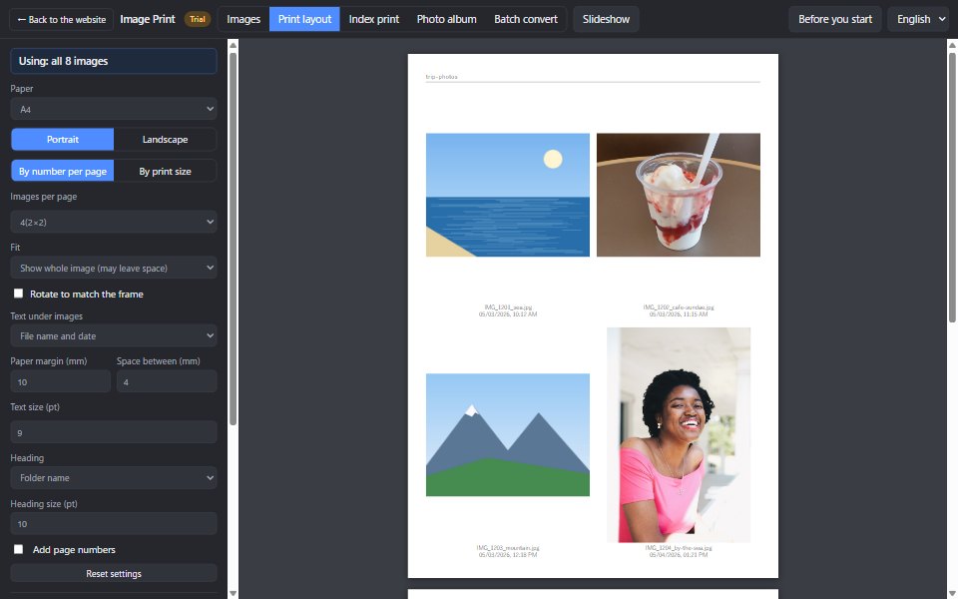
Task: Click the settings panel scroll-up arrow
Action: (x=233, y=45)
